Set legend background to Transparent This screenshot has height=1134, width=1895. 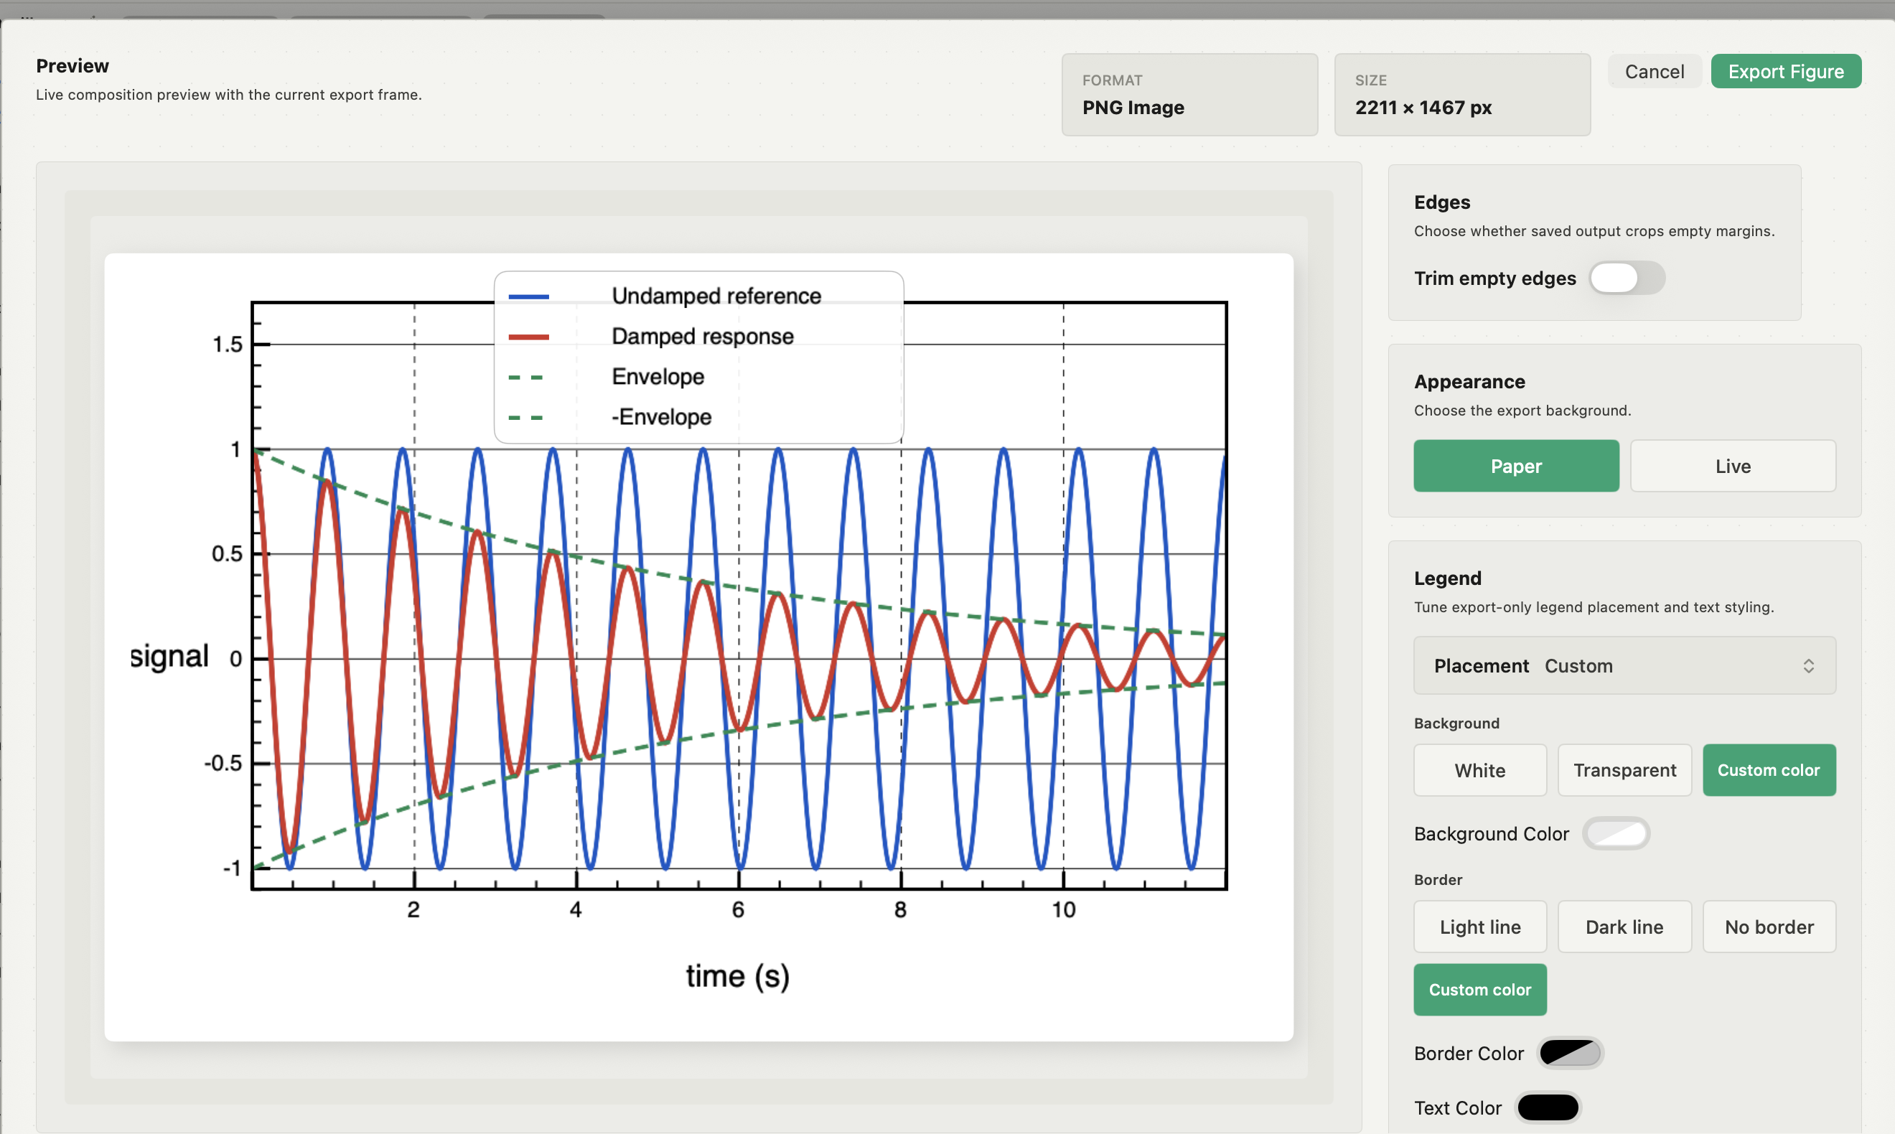click(x=1624, y=770)
